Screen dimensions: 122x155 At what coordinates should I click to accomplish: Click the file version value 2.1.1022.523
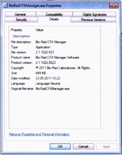[x=45, y=52]
